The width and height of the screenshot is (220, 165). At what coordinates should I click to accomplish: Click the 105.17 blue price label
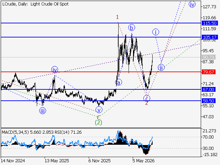[x=210, y=37]
